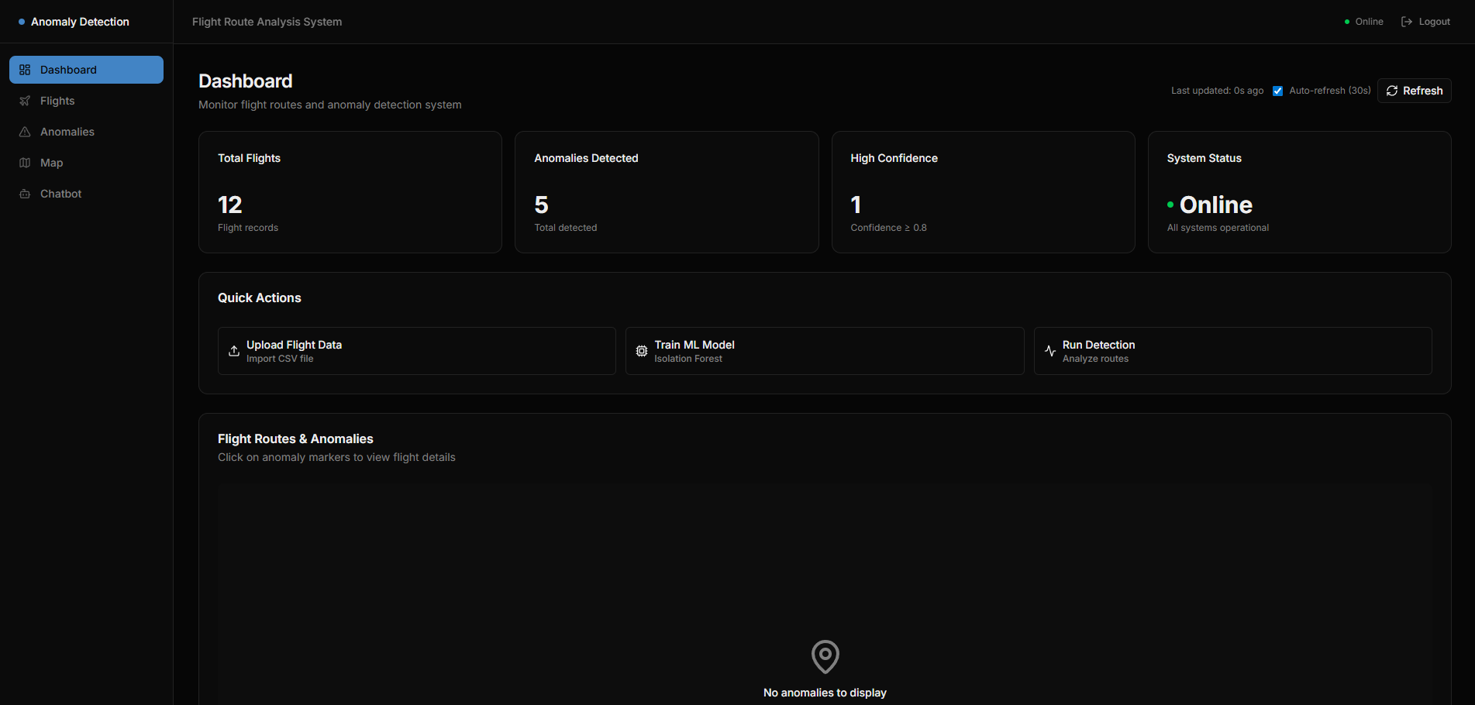Screen dimensions: 1475x705
Task: Select the Dashboard grid icon in sidebar
Action: coord(25,69)
